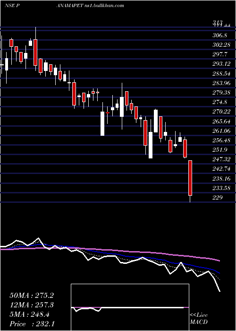Click the 50MA : 275.2 value
Screen dimensions: 236x331
click(32, 296)
